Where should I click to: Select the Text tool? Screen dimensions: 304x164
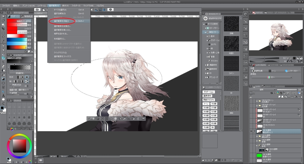click(4, 95)
